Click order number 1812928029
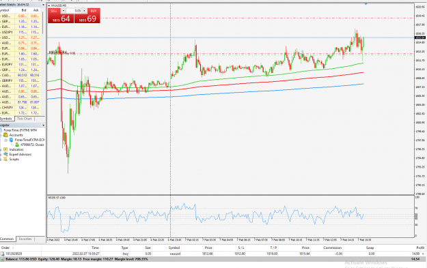The height and width of the screenshot is (268, 427). coord(14,254)
